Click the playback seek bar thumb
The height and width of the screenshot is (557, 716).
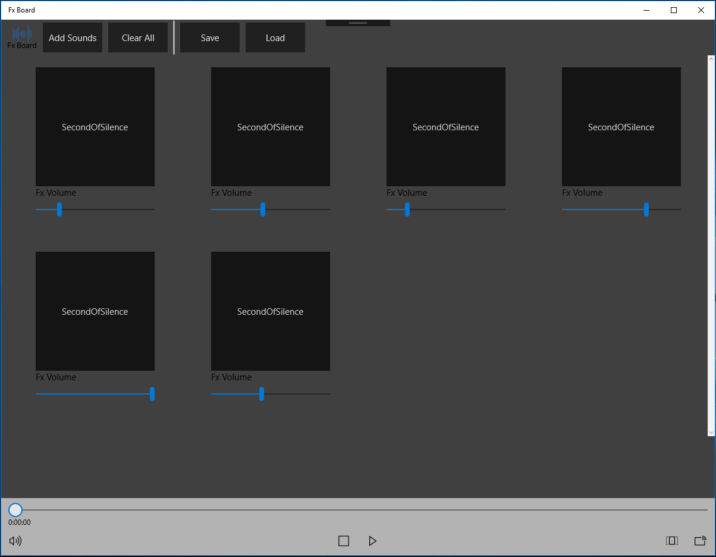pyautogui.click(x=15, y=510)
